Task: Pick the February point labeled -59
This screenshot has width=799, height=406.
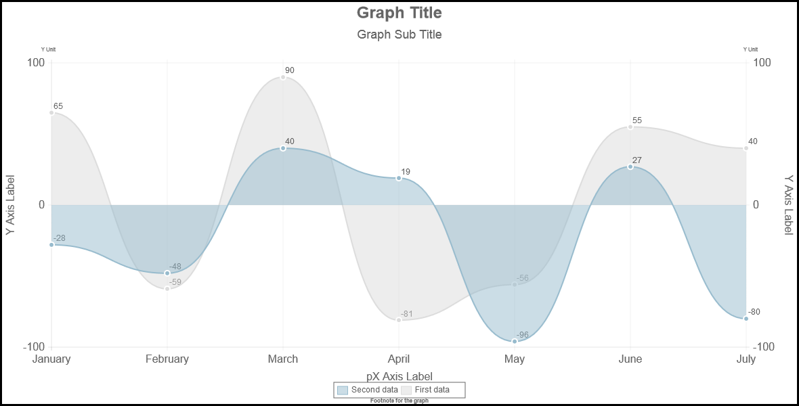Action: (x=167, y=289)
